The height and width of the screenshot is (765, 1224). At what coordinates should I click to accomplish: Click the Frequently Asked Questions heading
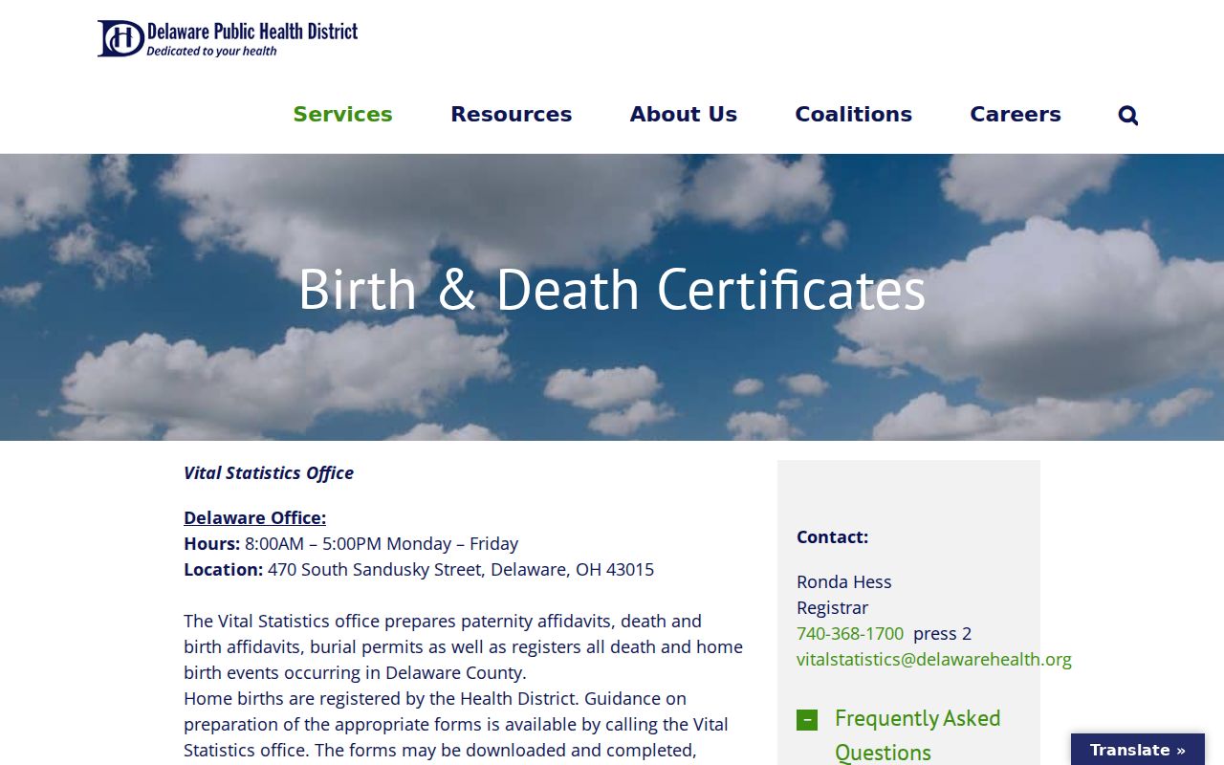(x=918, y=734)
